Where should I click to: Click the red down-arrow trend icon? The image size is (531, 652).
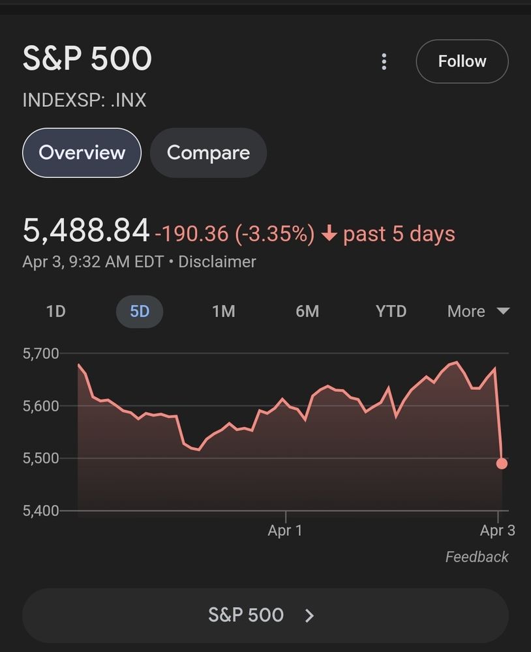click(x=329, y=234)
